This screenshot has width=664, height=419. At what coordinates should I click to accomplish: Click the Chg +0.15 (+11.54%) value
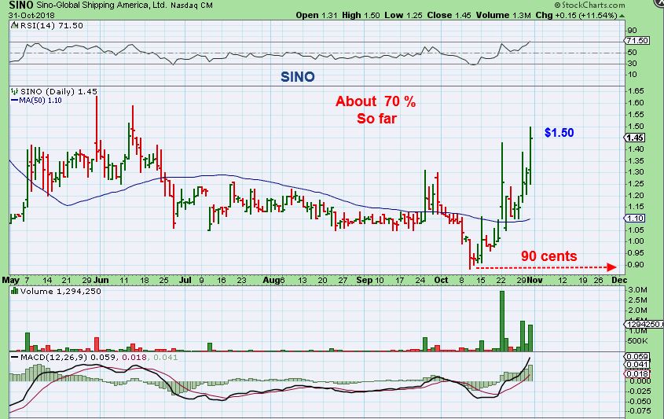click(x=576, y=15)
